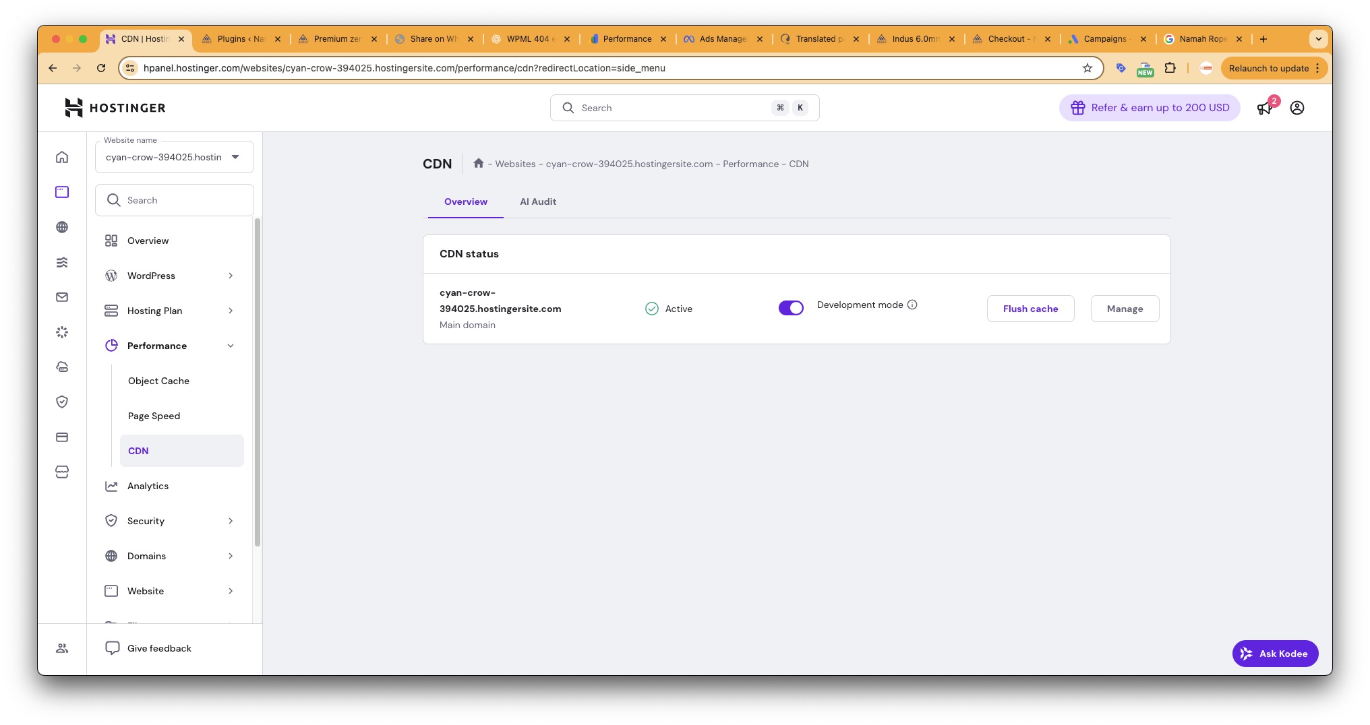Click the top header Search field

684,108
